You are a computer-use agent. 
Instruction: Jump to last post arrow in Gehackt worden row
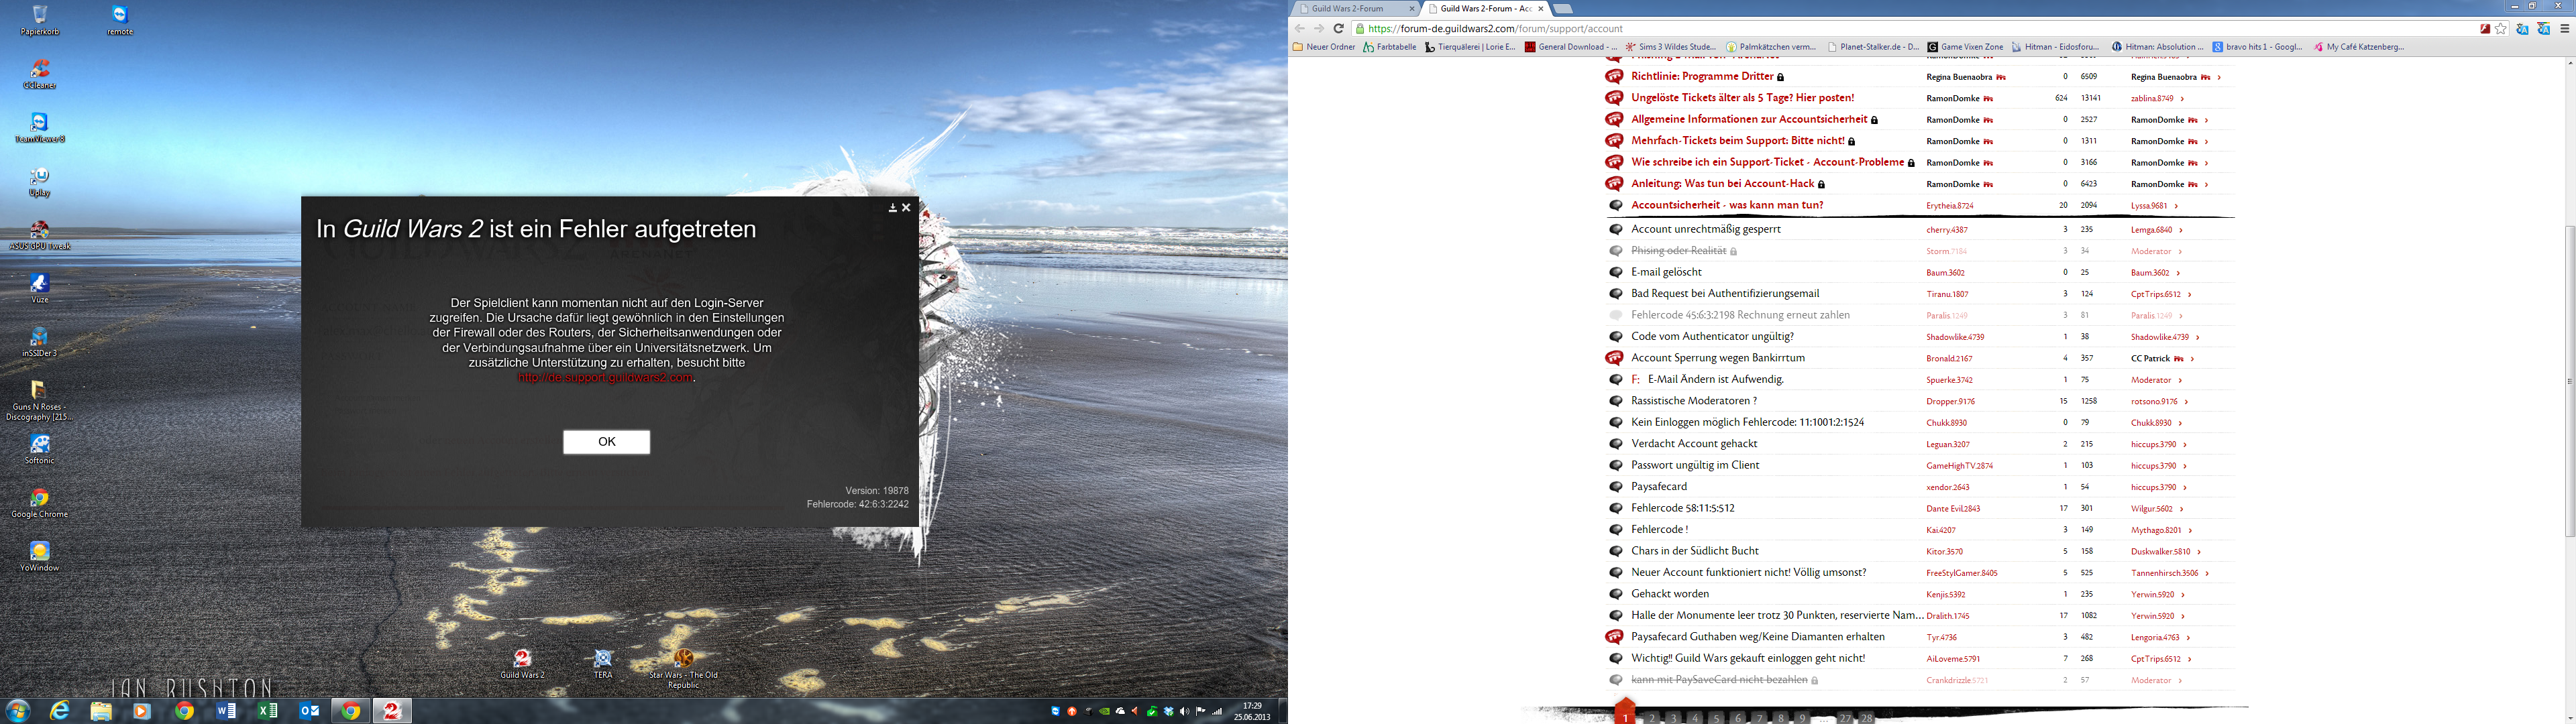click(2183, 595)
